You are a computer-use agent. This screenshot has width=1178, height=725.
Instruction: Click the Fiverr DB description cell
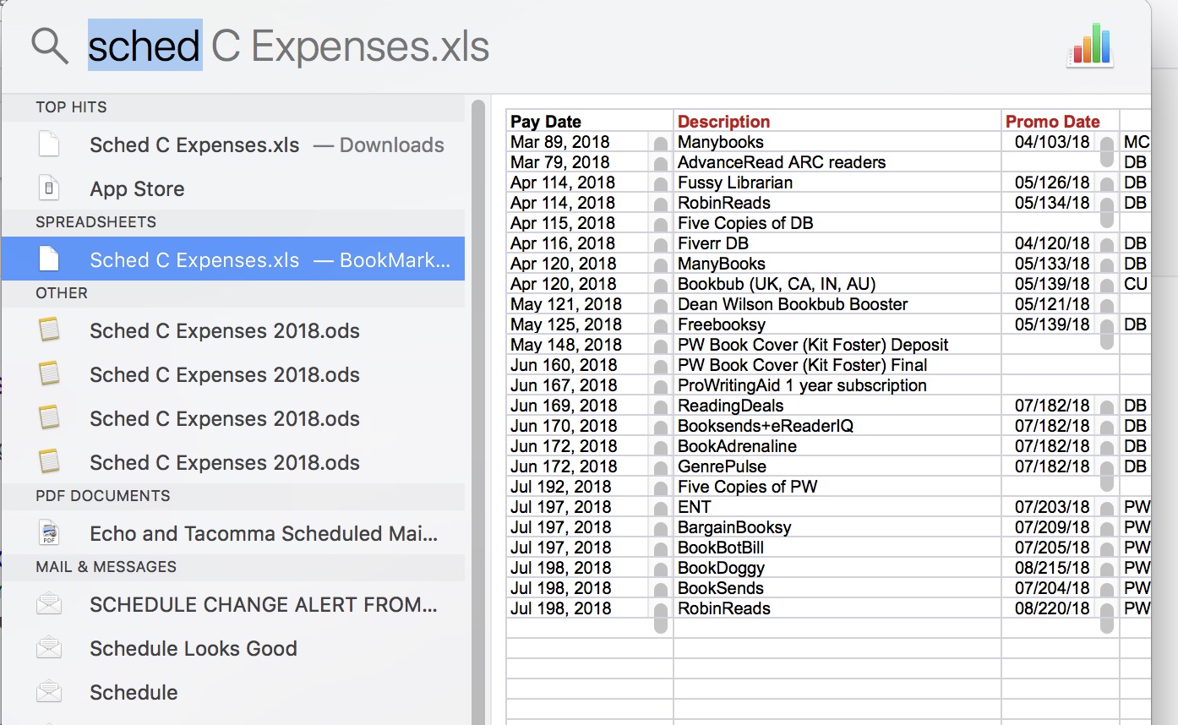click(x=837, y=243)
